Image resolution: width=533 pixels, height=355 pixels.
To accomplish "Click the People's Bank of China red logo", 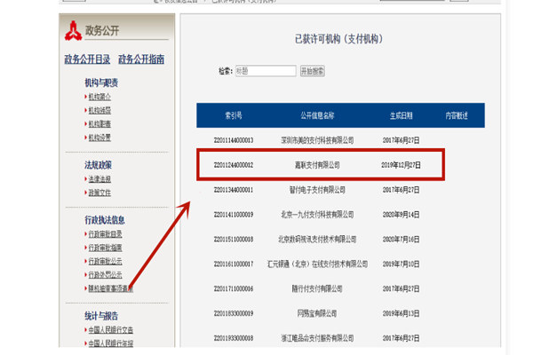I will pyautogui.click(x=73, y=31).
